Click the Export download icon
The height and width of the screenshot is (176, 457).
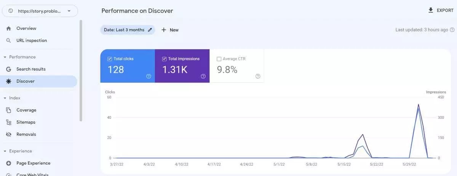click(x=431, y=10)
